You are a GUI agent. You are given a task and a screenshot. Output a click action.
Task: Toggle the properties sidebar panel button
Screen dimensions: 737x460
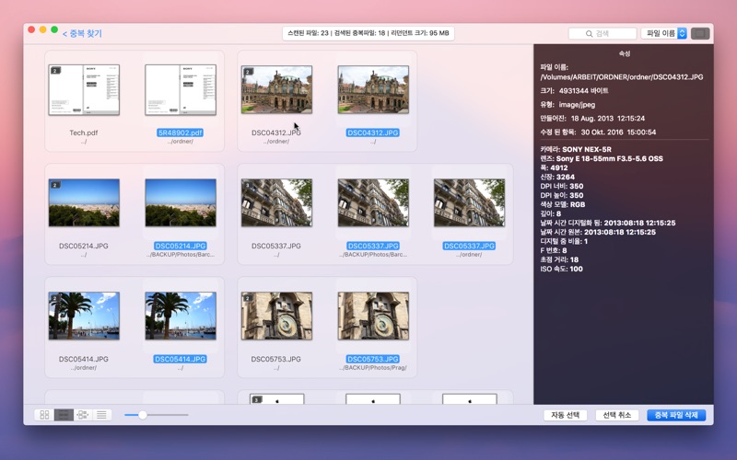tap(700, 33)
